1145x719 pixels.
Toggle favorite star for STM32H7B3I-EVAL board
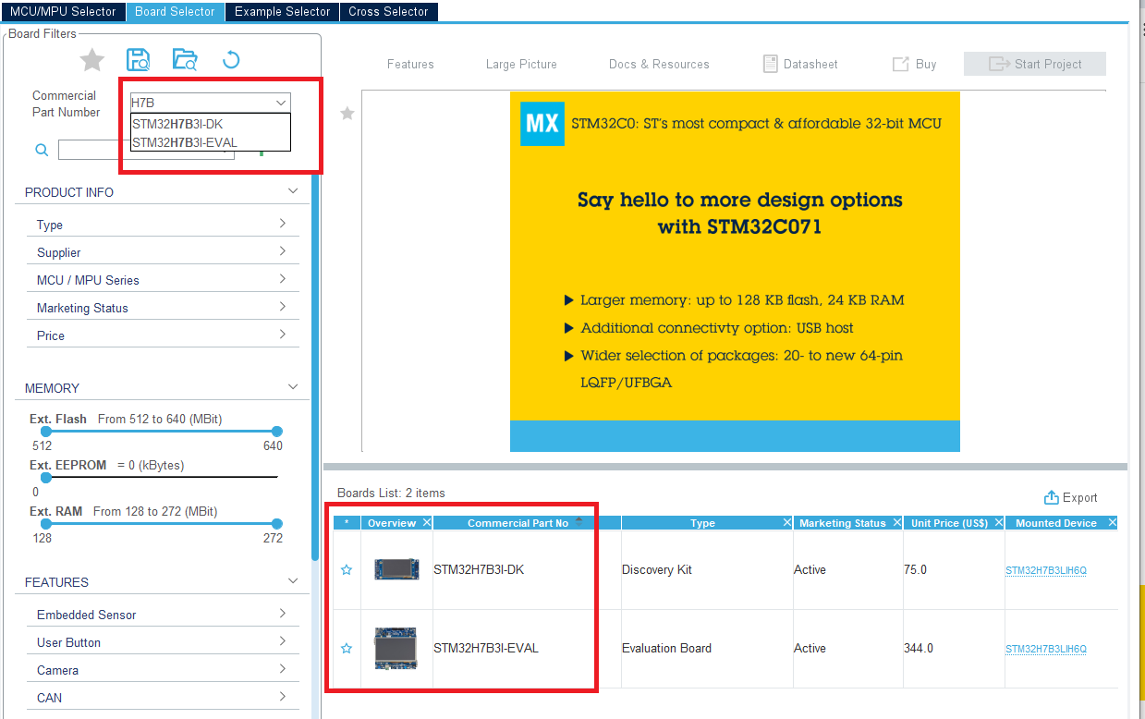346,649
